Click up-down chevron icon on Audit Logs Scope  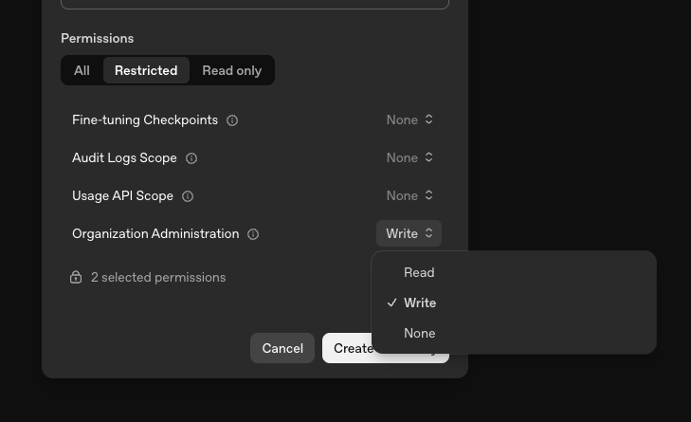pos(428,157)
